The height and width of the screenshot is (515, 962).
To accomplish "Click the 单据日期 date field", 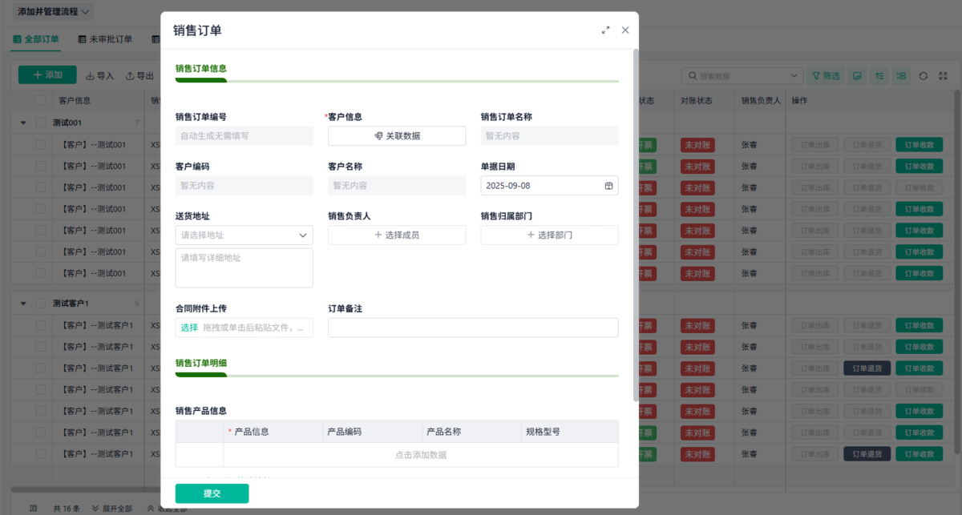I will click(x=549, y=186).
